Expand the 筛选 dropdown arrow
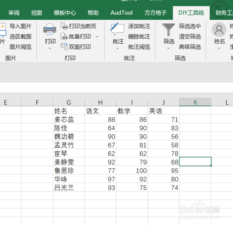 (x=168, y=48)
